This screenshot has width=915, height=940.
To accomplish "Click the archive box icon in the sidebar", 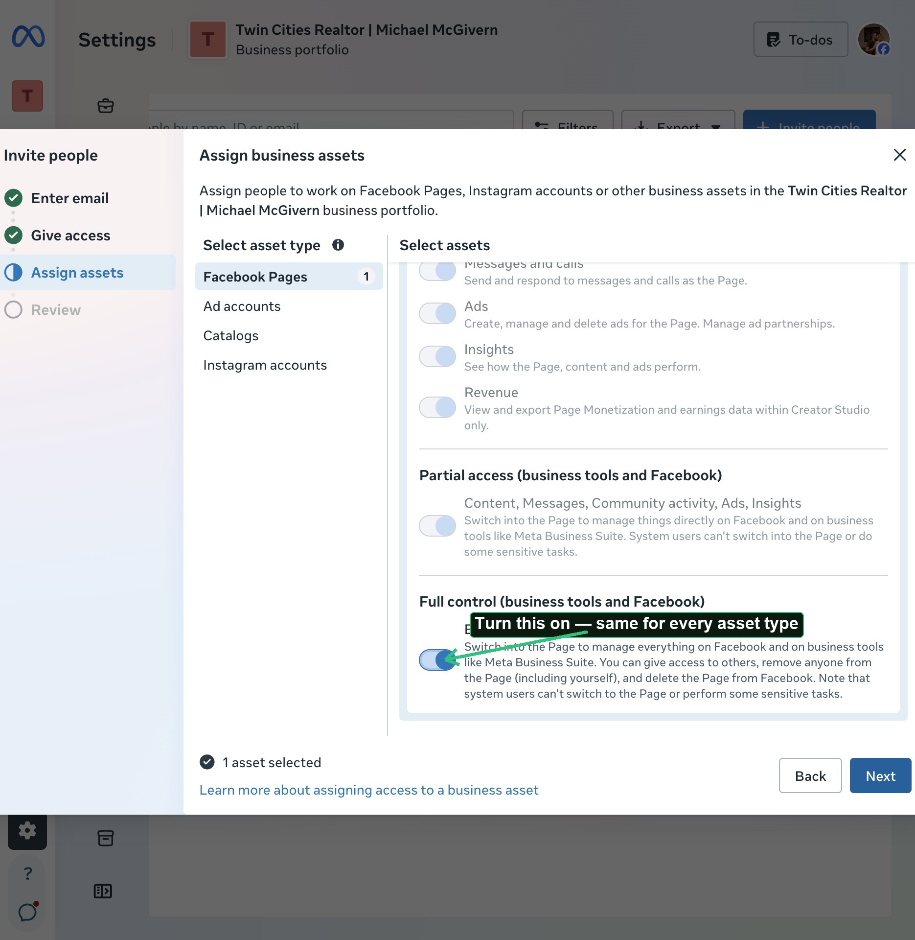I will (x=106, y=838).
